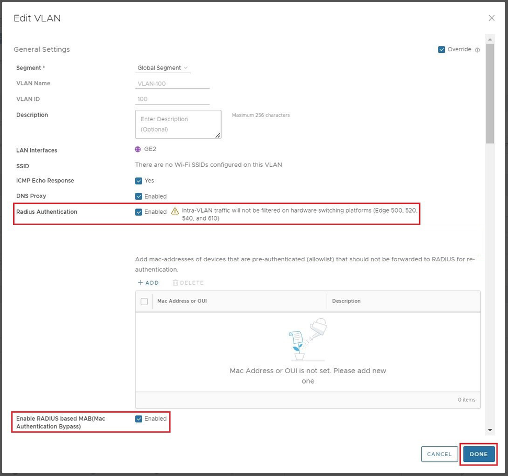Click the GE2 interface globe icon
Screen dimensions: 508x476
pyautogui.click(x=138, y=149)
